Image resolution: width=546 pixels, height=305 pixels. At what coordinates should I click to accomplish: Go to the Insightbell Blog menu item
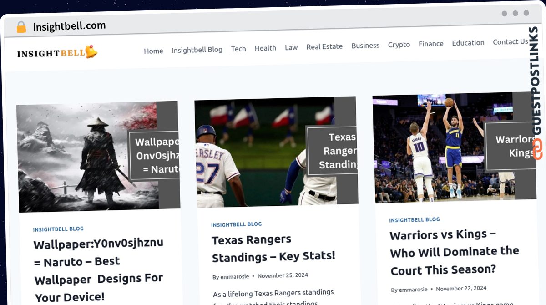click(x=197, y=50)
